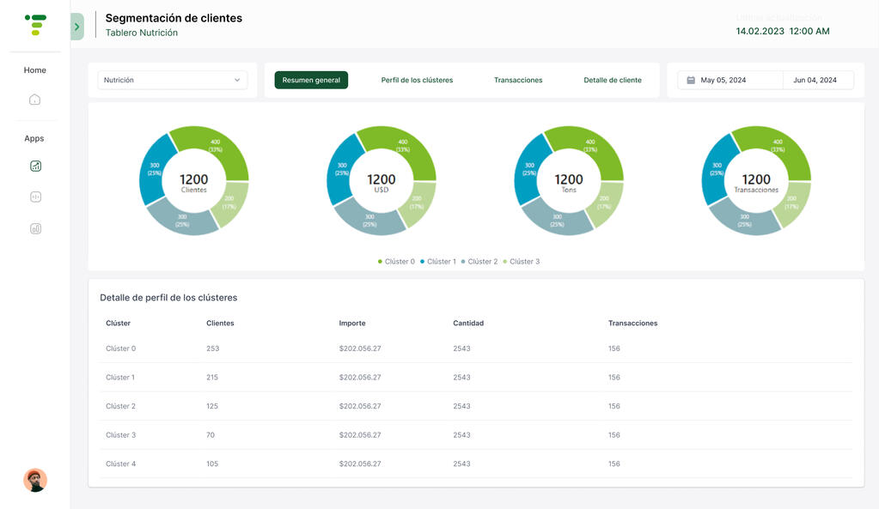Select the line chart app icon

[35, 166]
